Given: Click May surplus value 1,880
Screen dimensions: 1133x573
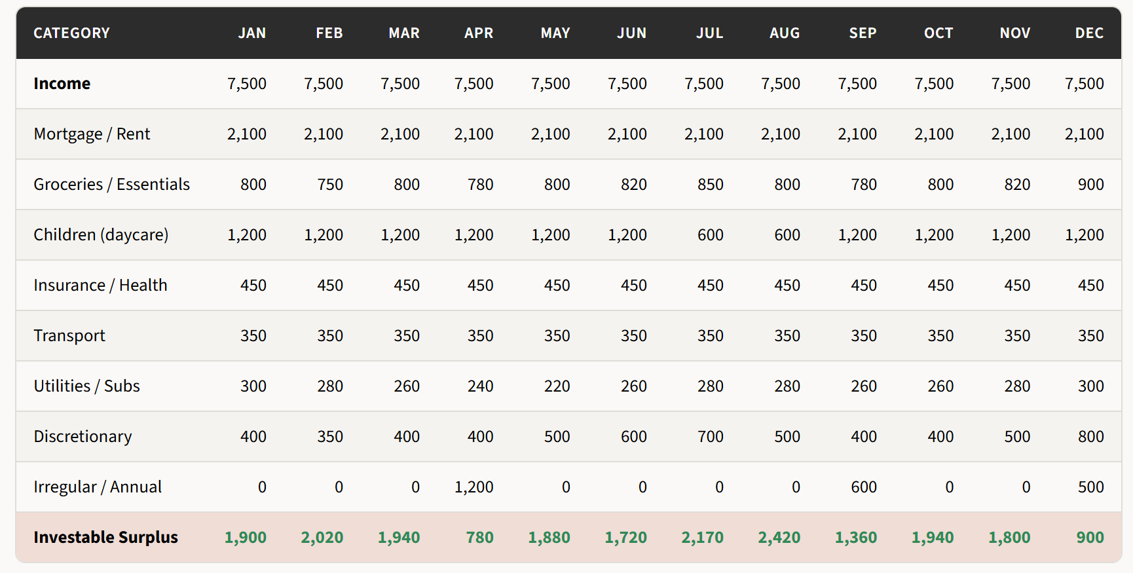Looking at the screenshot, I should [x=549, y=537].
